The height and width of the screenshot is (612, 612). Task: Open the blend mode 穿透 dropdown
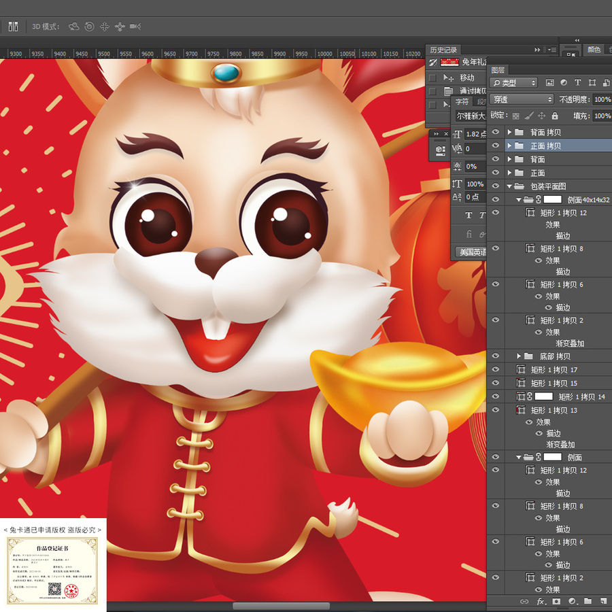click(x=522, y=99)
